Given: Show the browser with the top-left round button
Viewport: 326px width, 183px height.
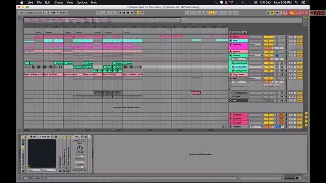Looking at the screenshot, I should 20,18.
